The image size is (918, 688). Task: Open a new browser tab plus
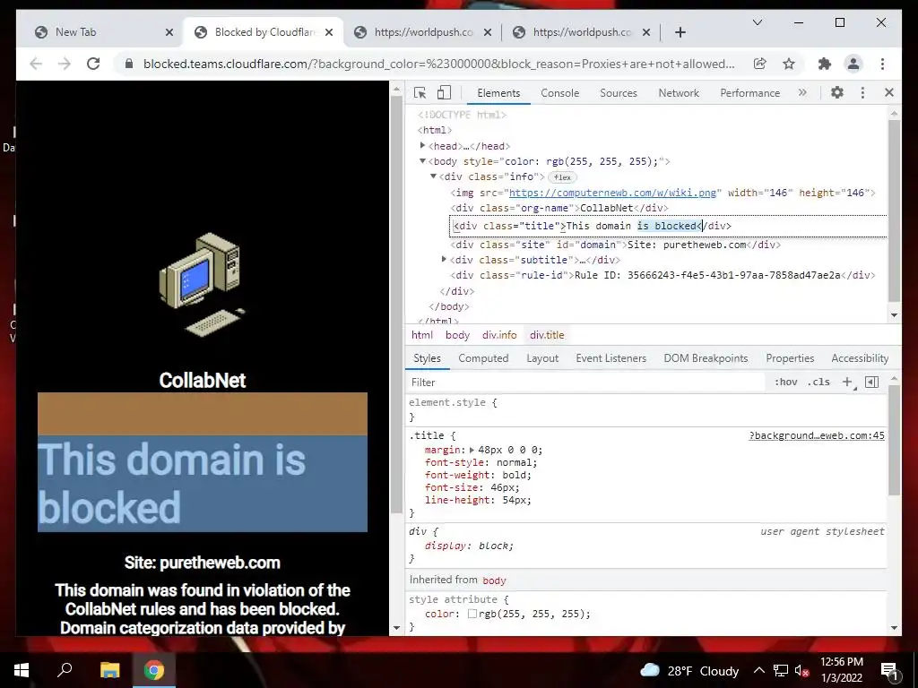(x=680, y=32)
